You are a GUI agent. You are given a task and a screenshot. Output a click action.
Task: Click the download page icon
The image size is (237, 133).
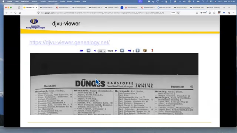tap(137, 51)
